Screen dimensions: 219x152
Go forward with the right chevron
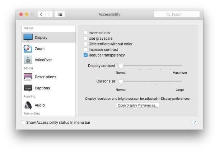[x=49, y=14]
